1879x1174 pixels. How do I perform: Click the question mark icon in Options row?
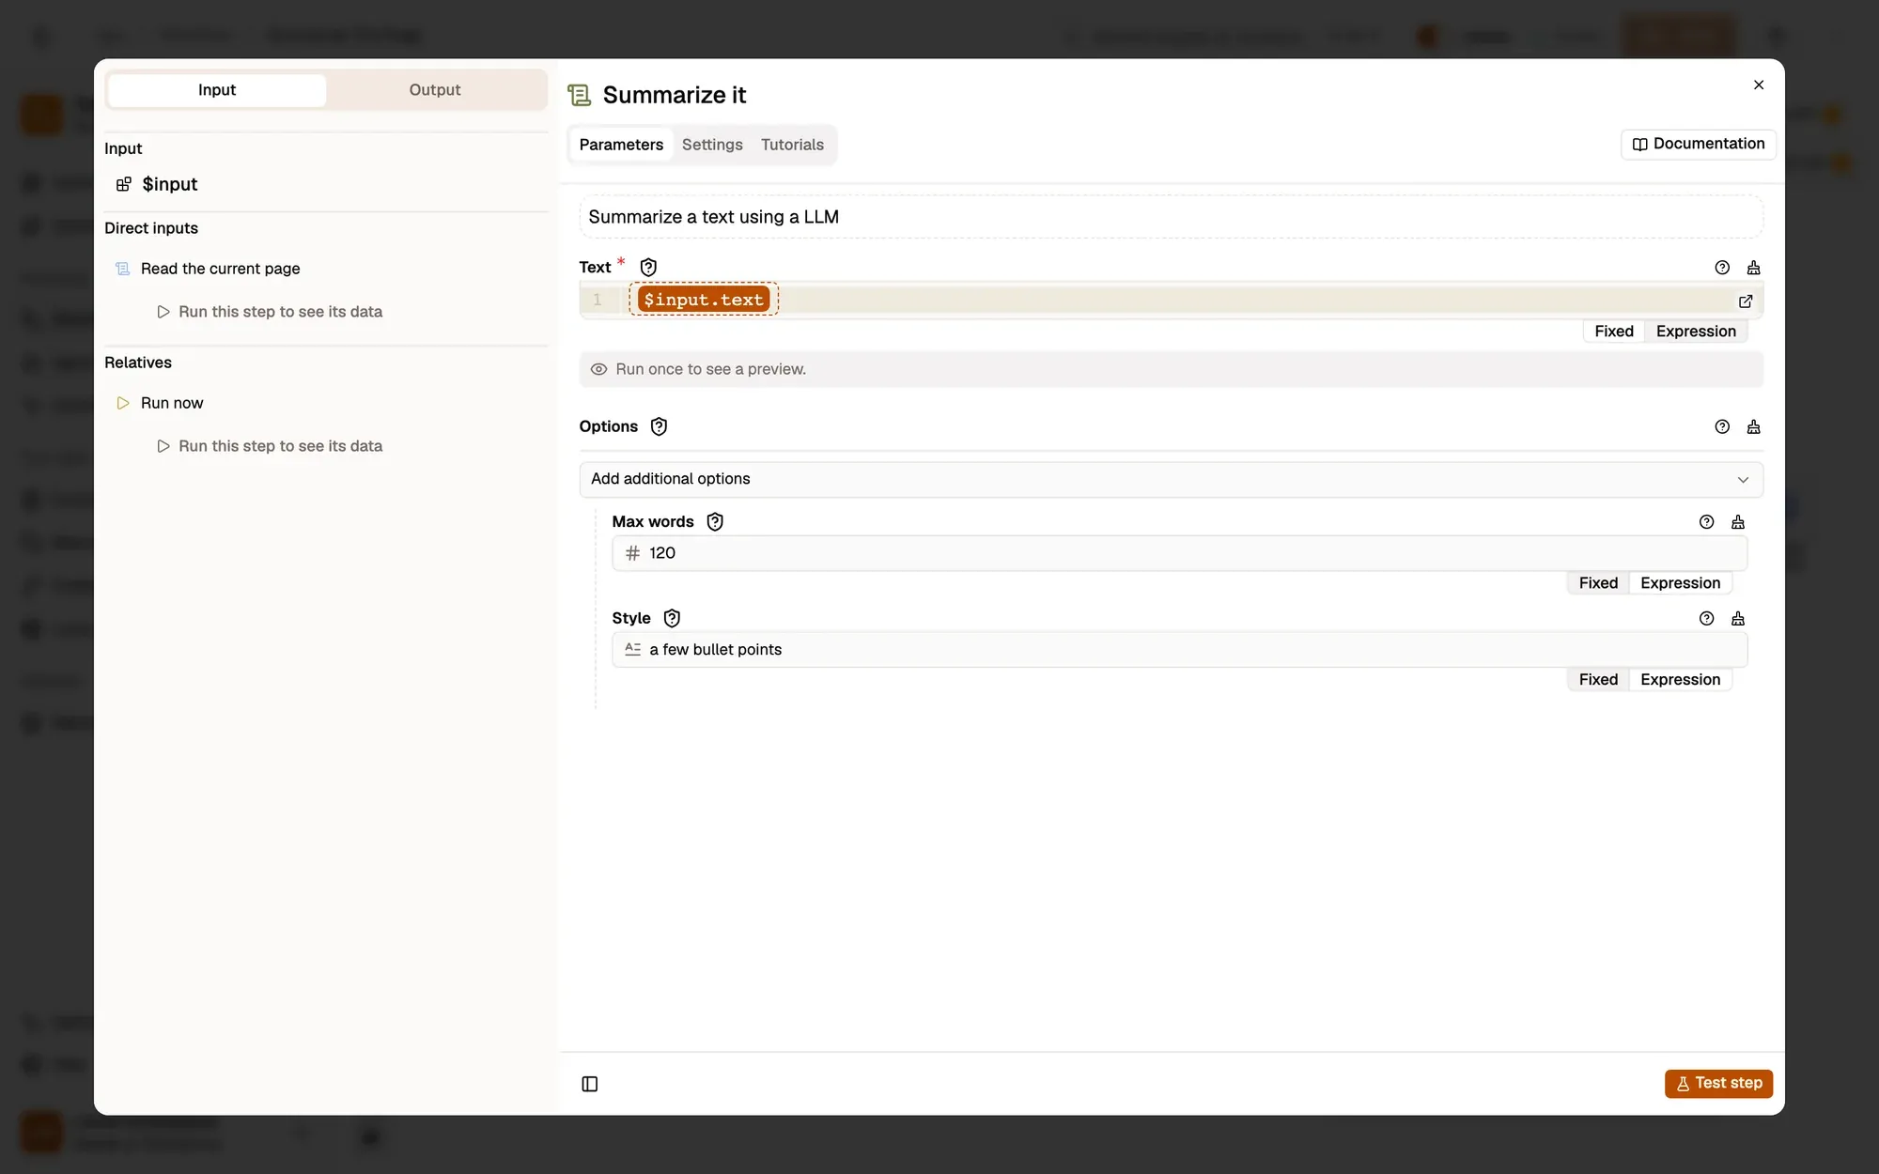tap(1722, 426)
